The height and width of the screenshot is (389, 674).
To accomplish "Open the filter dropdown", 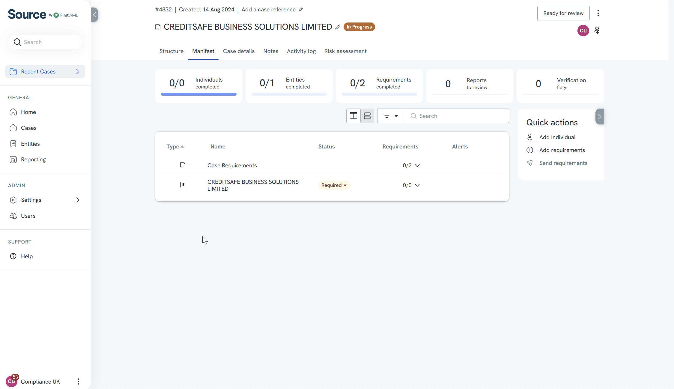I will tap(391, 116).
